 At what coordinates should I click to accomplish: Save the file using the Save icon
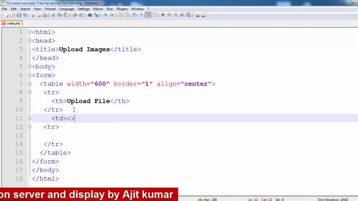pyautogui.click(x=19, y=15)
